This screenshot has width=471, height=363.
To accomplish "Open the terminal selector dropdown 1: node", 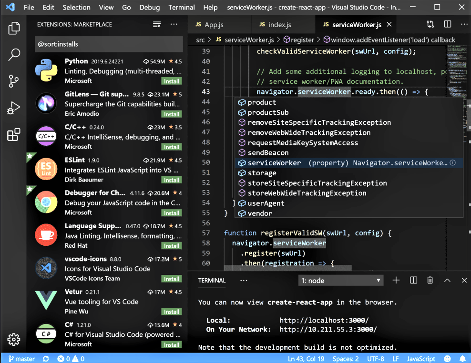I will (341, 281).
